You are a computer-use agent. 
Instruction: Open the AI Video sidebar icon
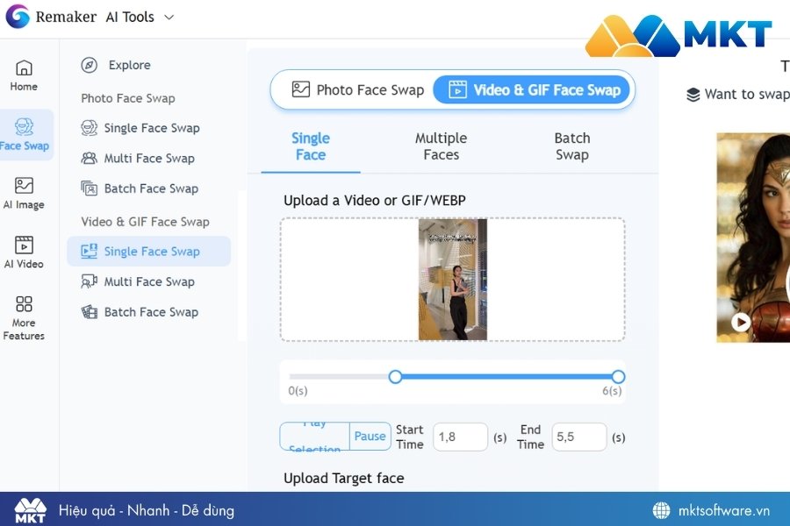coord(24,252)
